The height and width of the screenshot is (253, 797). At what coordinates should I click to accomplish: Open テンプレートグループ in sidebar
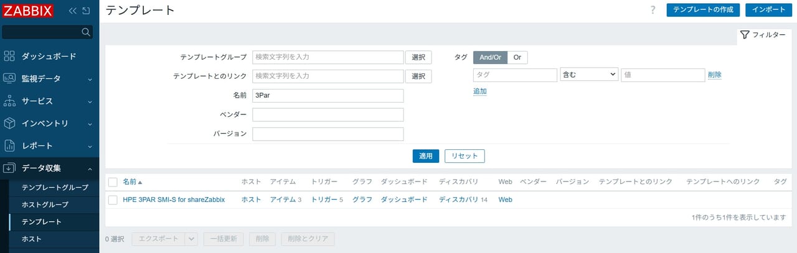click(55, 187)
